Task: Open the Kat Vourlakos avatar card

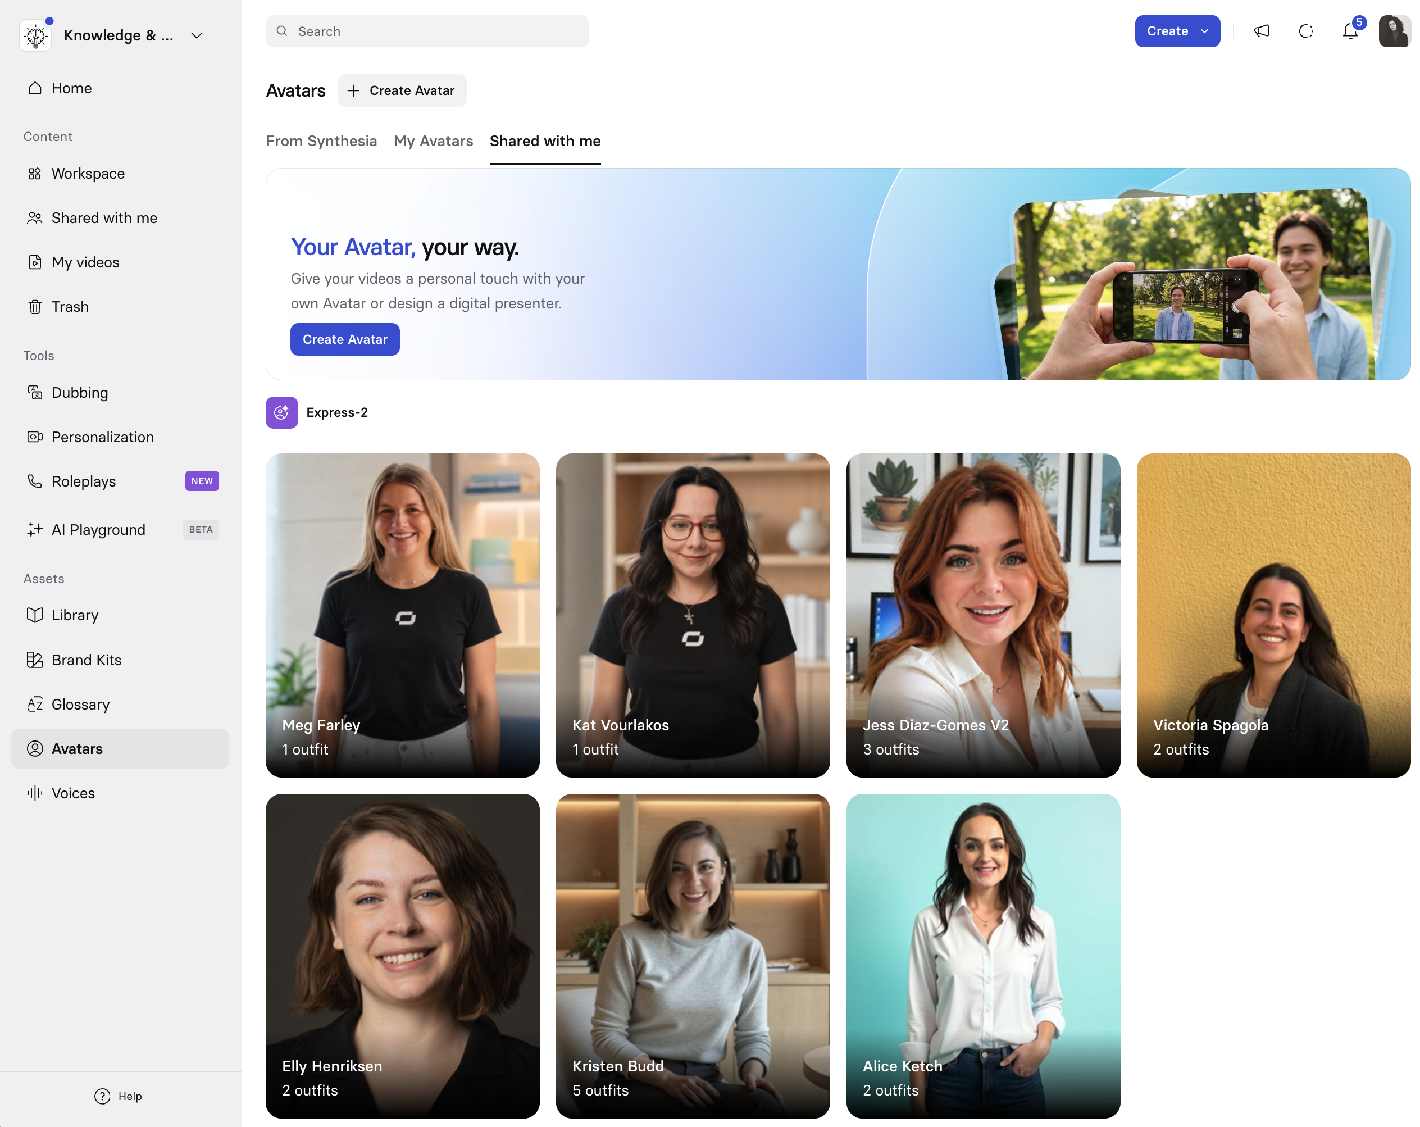Action: [x=693, y=615]
